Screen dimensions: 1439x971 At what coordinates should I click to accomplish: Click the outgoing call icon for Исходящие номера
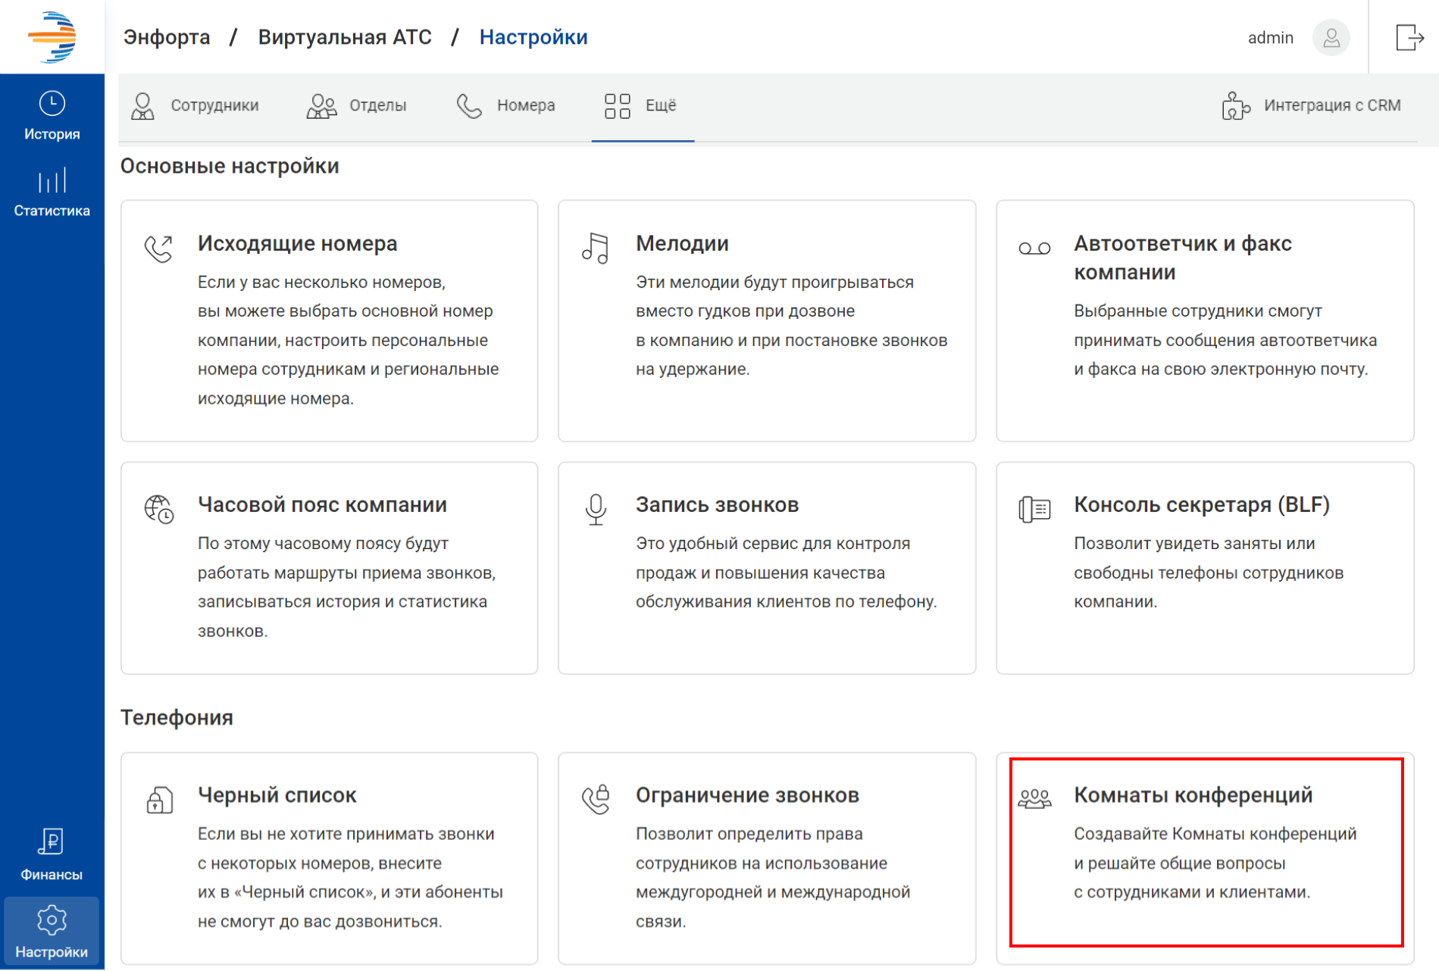(x=159, y=248)
